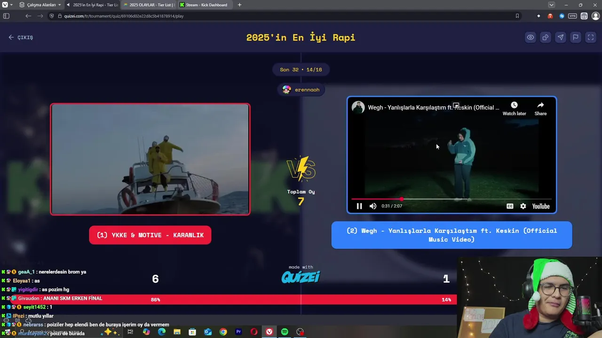Open erennaoh creator profile

tap(301, 90)
